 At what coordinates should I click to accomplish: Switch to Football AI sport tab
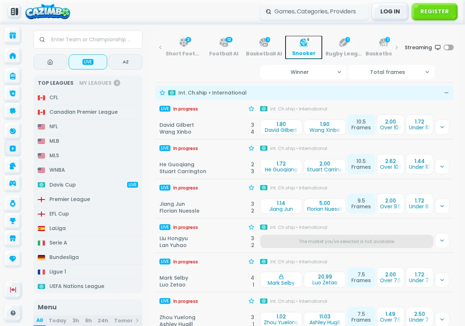[x=224, y=47]
